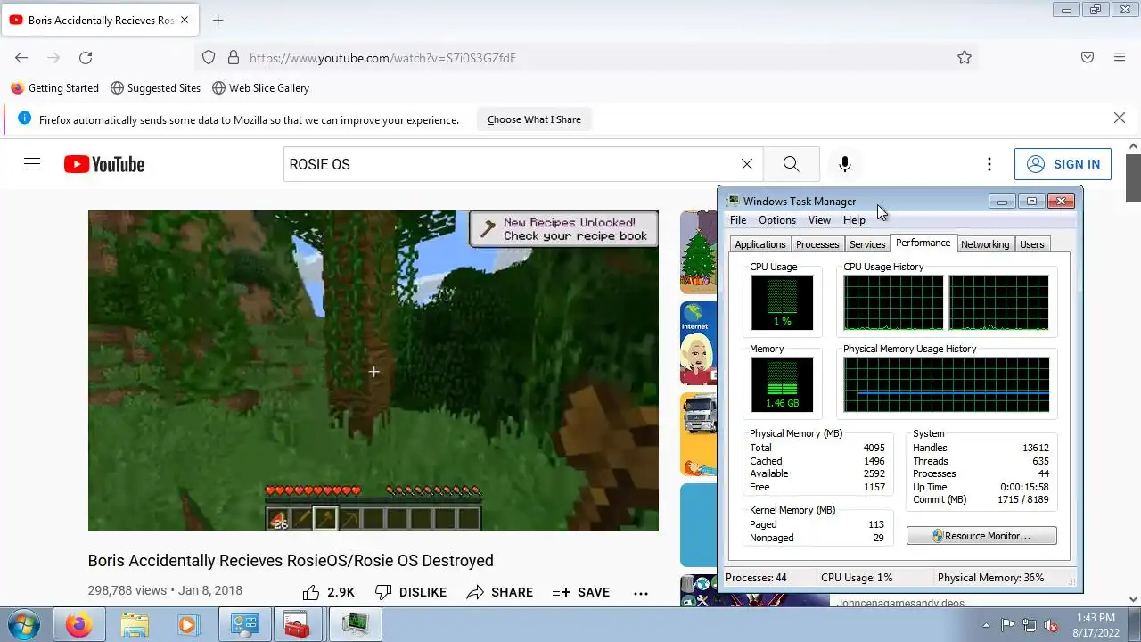Select the Performance tab
The height and width of the screenshot is (642, 1141).
pyautogui.click(x=923, y=243)
